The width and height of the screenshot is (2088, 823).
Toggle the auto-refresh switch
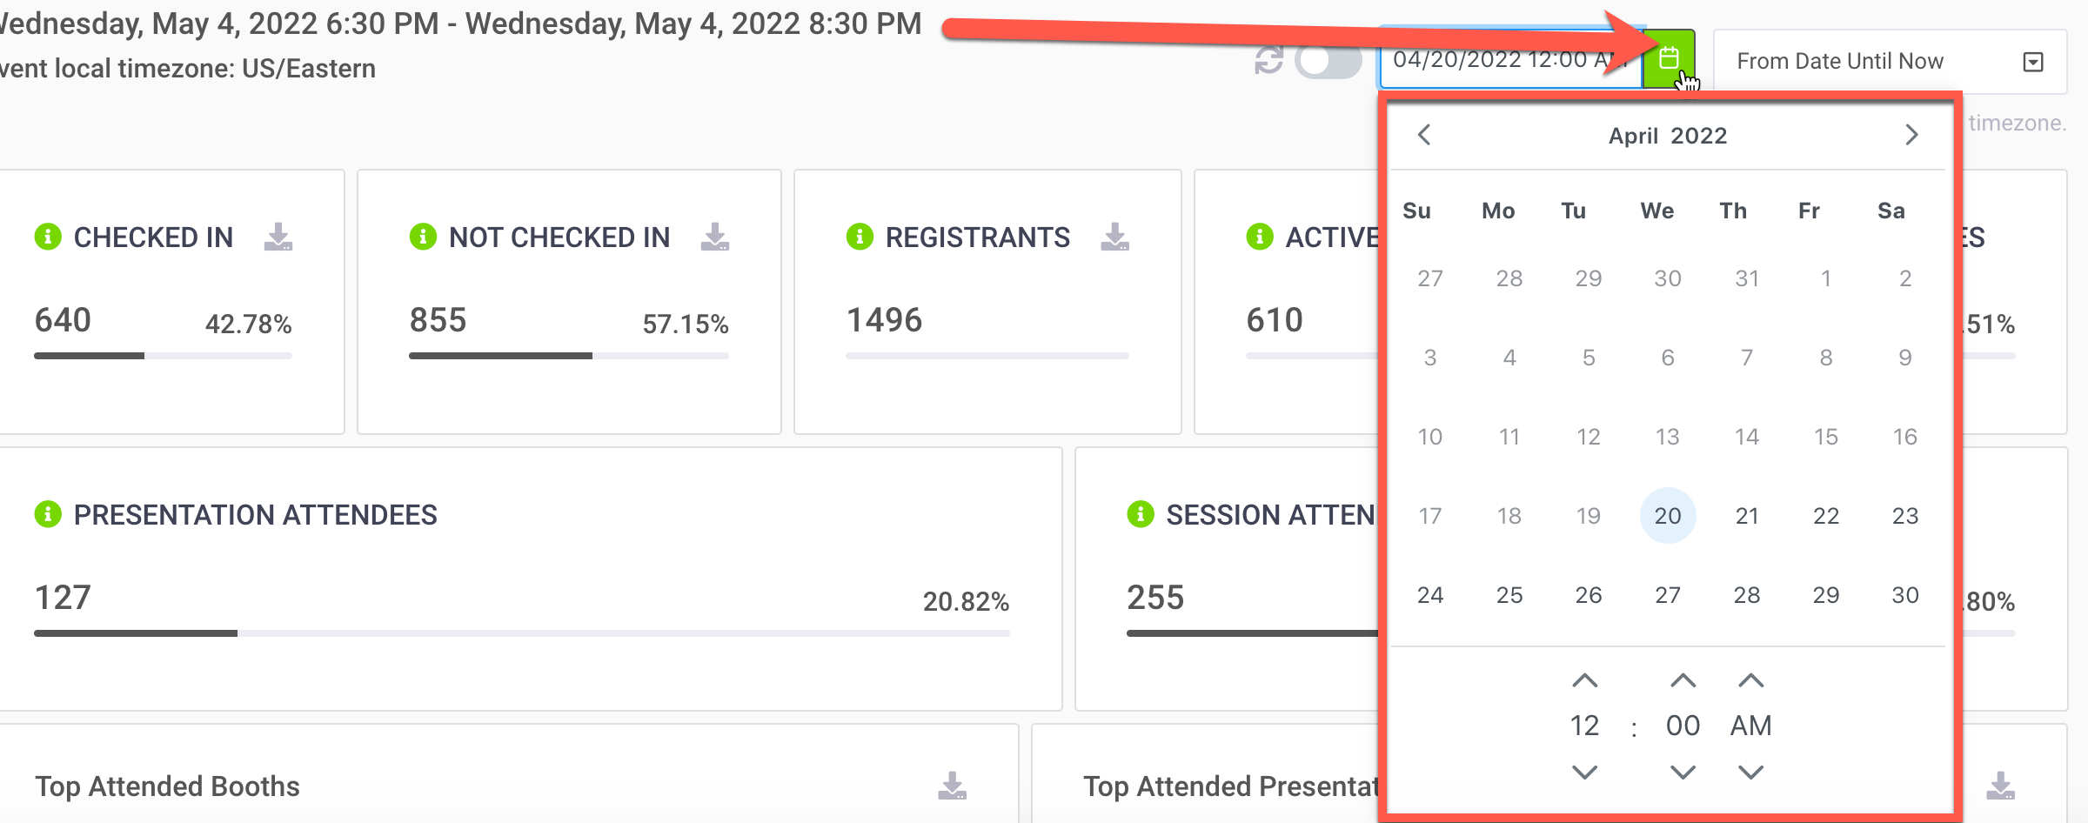tap(1328, 61)
